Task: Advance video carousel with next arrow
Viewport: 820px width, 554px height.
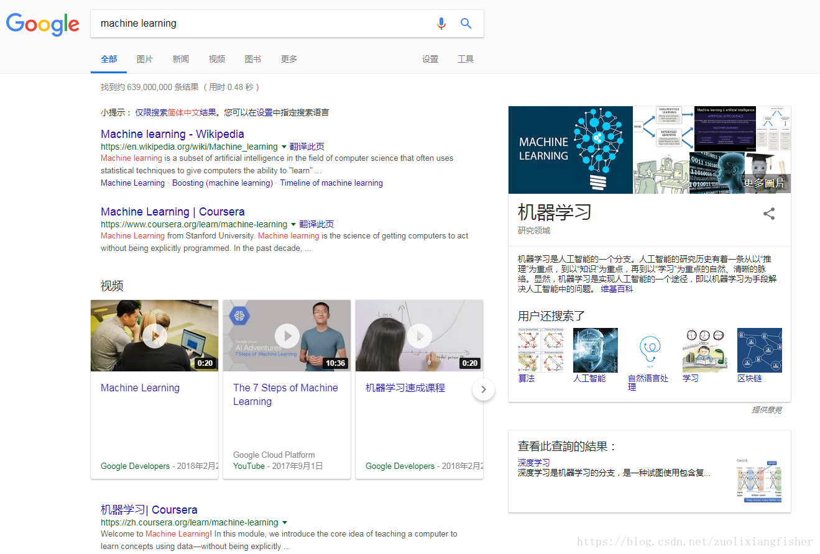Action: tap(484, 390)
